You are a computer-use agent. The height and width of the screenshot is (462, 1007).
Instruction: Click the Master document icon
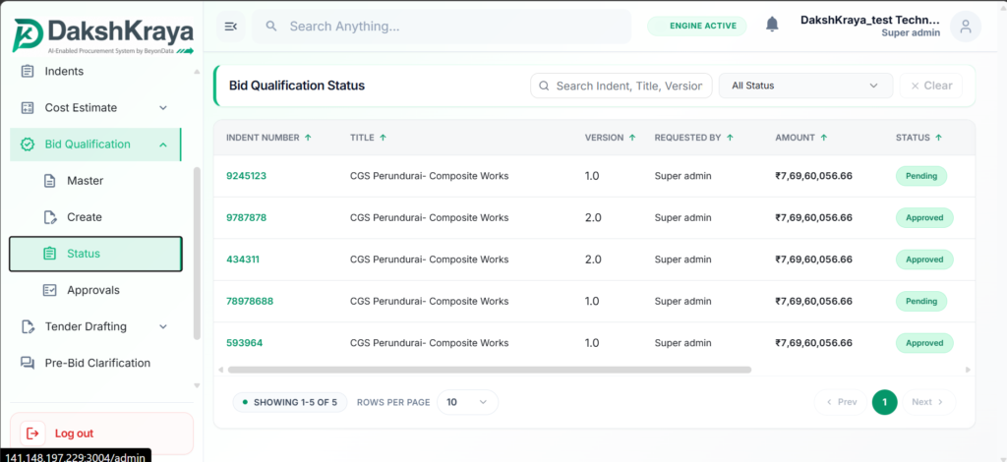[x=49, y=181]
